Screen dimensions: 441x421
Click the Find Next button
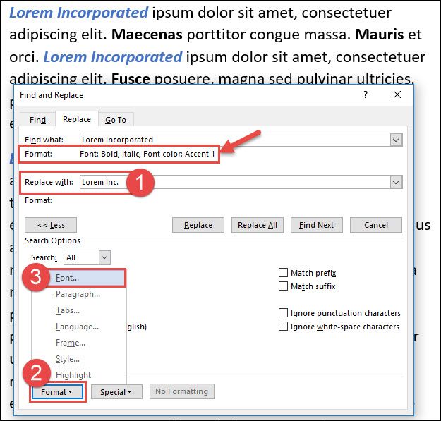pos(317,225)
